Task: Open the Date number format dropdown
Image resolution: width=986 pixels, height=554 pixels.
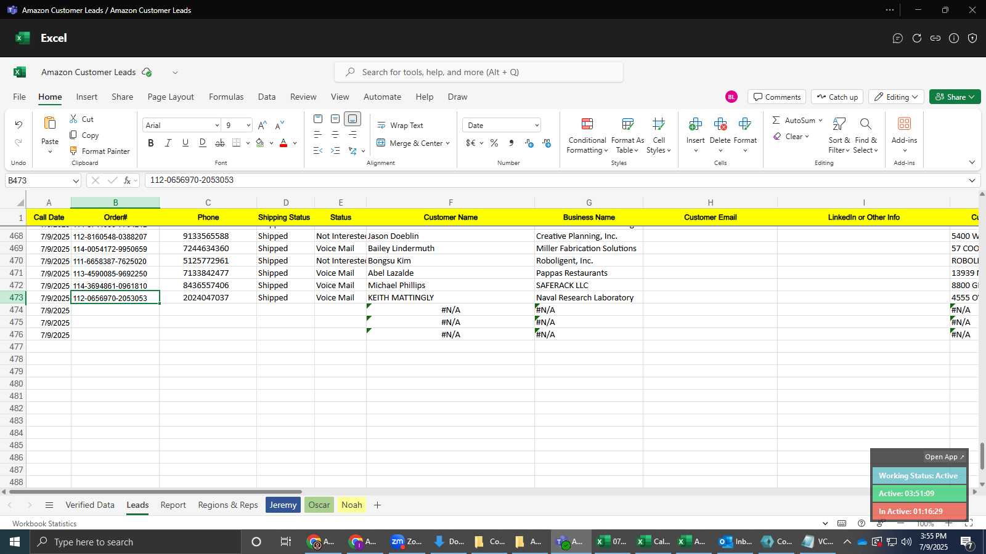Action: [x=537, y=126]
